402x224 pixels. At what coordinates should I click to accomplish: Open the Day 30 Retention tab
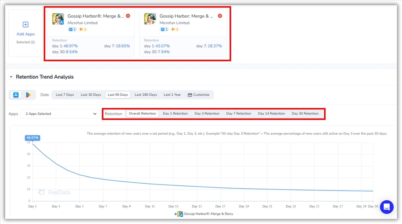[305, 114]
